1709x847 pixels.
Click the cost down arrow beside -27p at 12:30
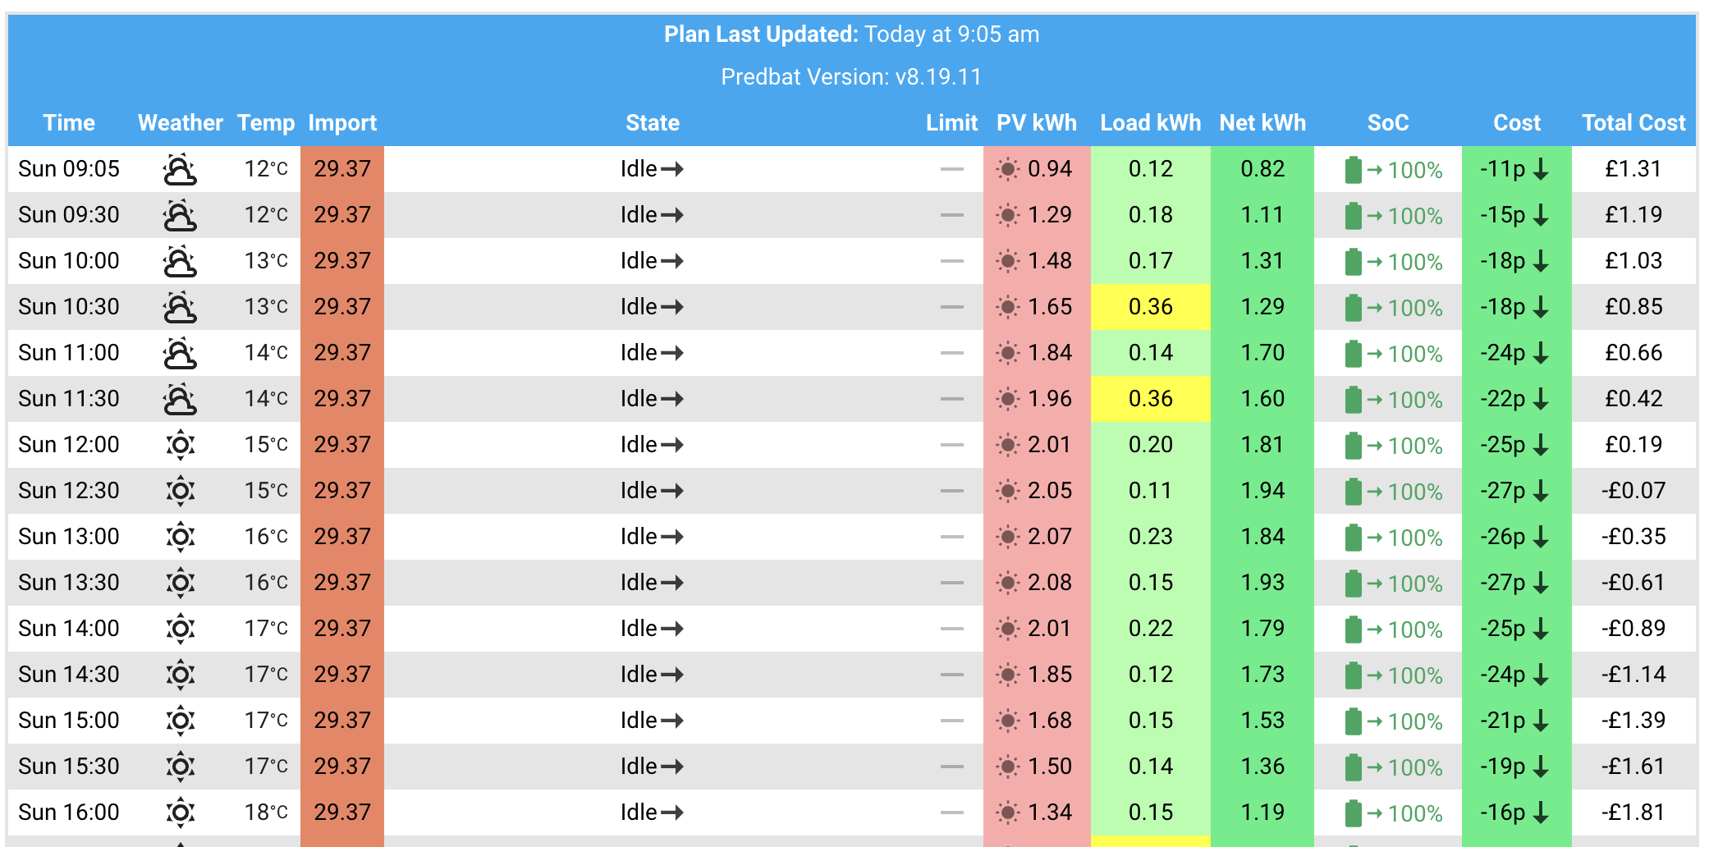[1541, 491]
